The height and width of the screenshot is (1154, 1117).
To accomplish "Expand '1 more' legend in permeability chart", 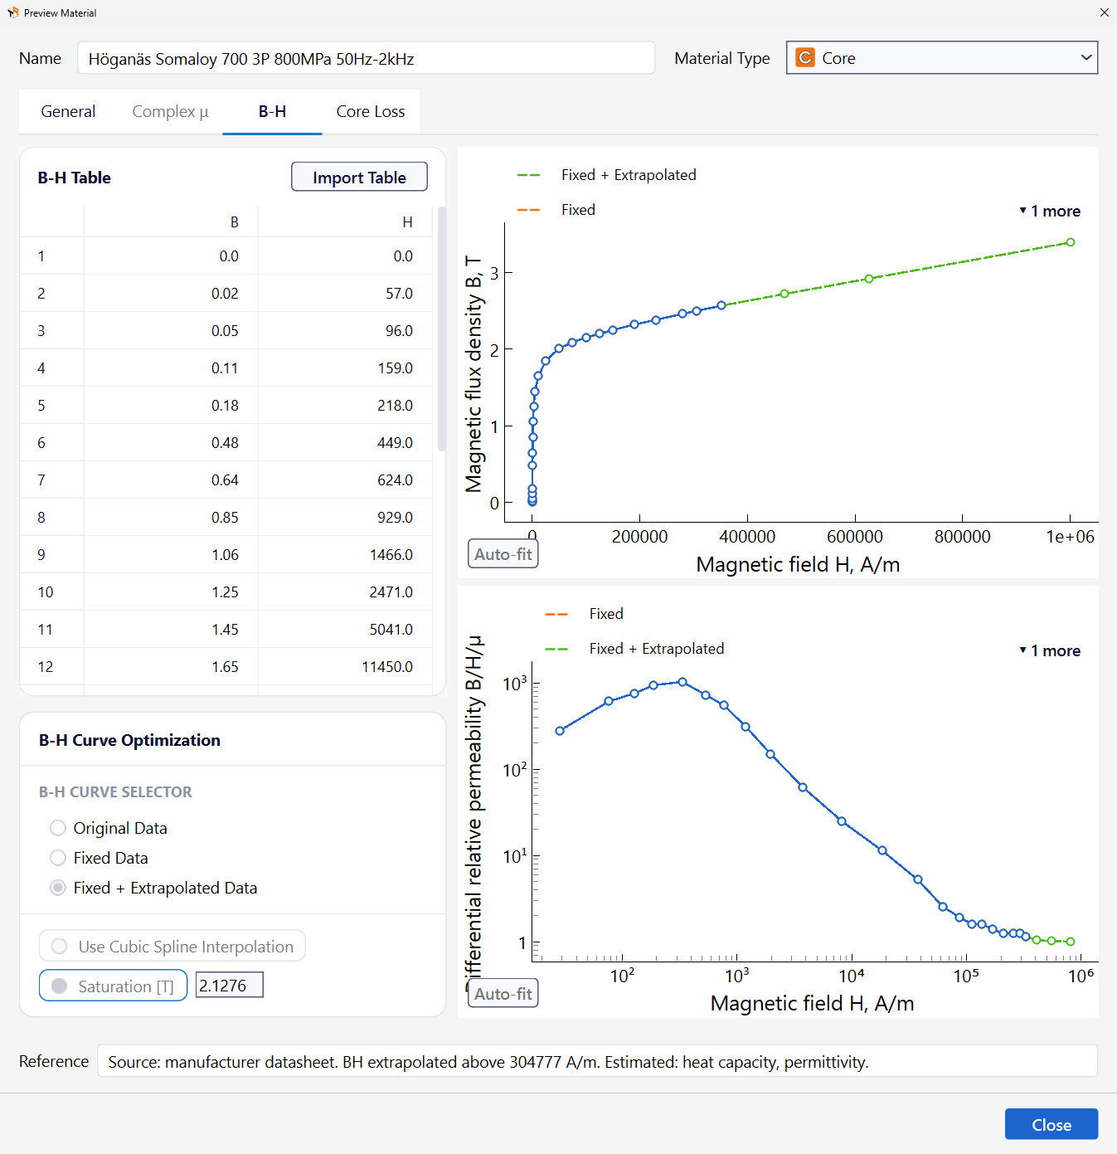I will [x=1050, y=650].
